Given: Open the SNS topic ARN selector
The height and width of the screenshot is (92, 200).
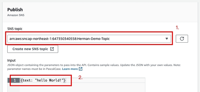Looking at the screenshot, I should (x=89, y=39).
